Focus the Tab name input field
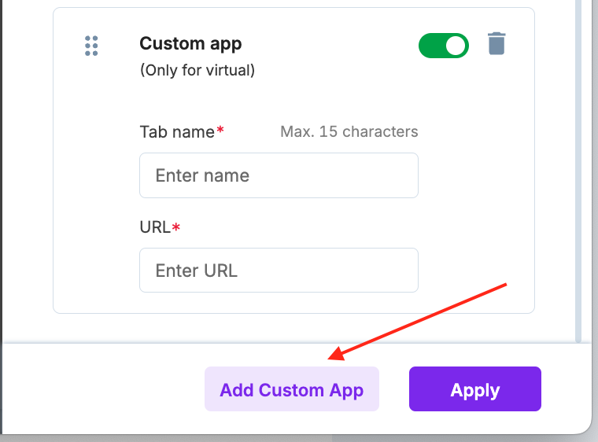Image resolution: width=598 pixels, height=442 pixels. 279,175
